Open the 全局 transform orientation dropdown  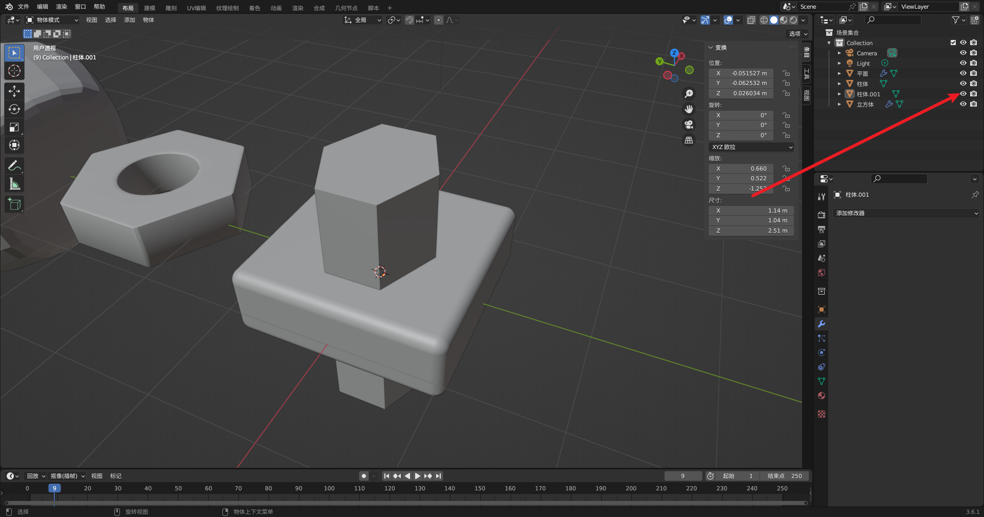(363, 20)
